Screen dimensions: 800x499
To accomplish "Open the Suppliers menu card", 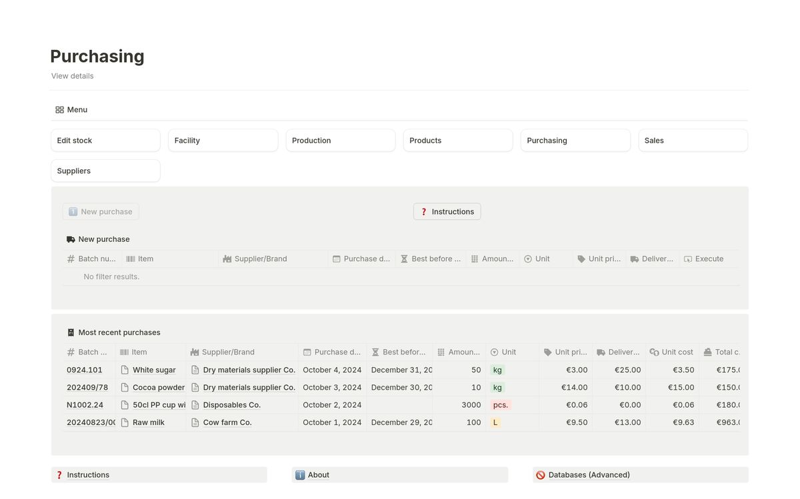I will pos(105,171).
